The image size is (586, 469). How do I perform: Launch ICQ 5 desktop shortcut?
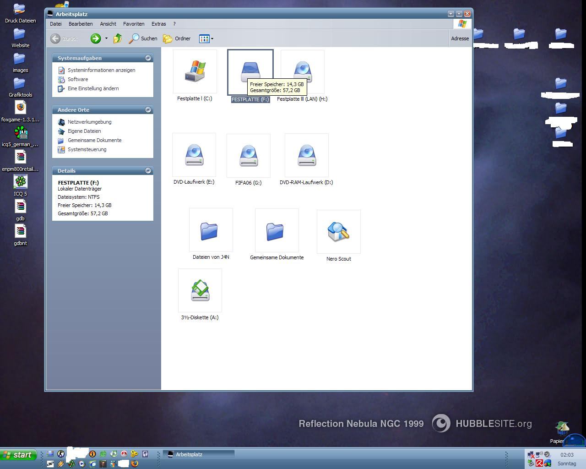coord(20,186)
